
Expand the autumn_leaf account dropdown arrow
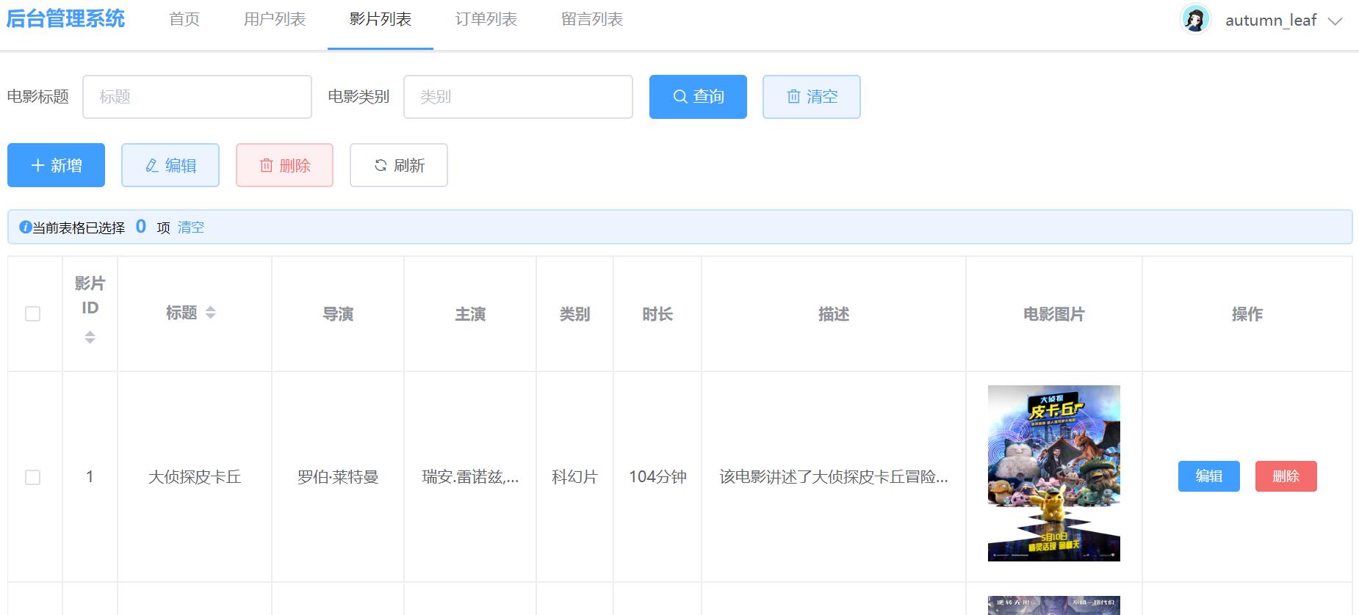click(x=1335, y=21)
